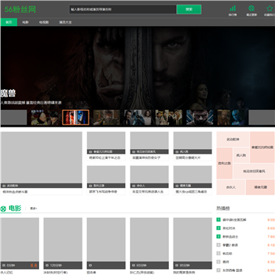
Task: Select the 首页 navigation tab
Action: 9,22
